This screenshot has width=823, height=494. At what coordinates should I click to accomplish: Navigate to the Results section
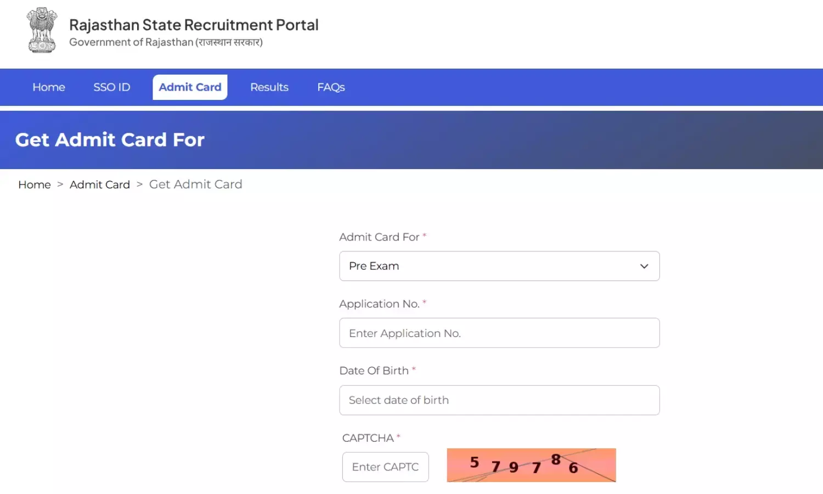[269, 87]
